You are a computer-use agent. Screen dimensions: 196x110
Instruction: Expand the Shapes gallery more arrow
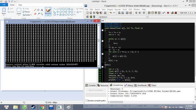click(75, 15)
